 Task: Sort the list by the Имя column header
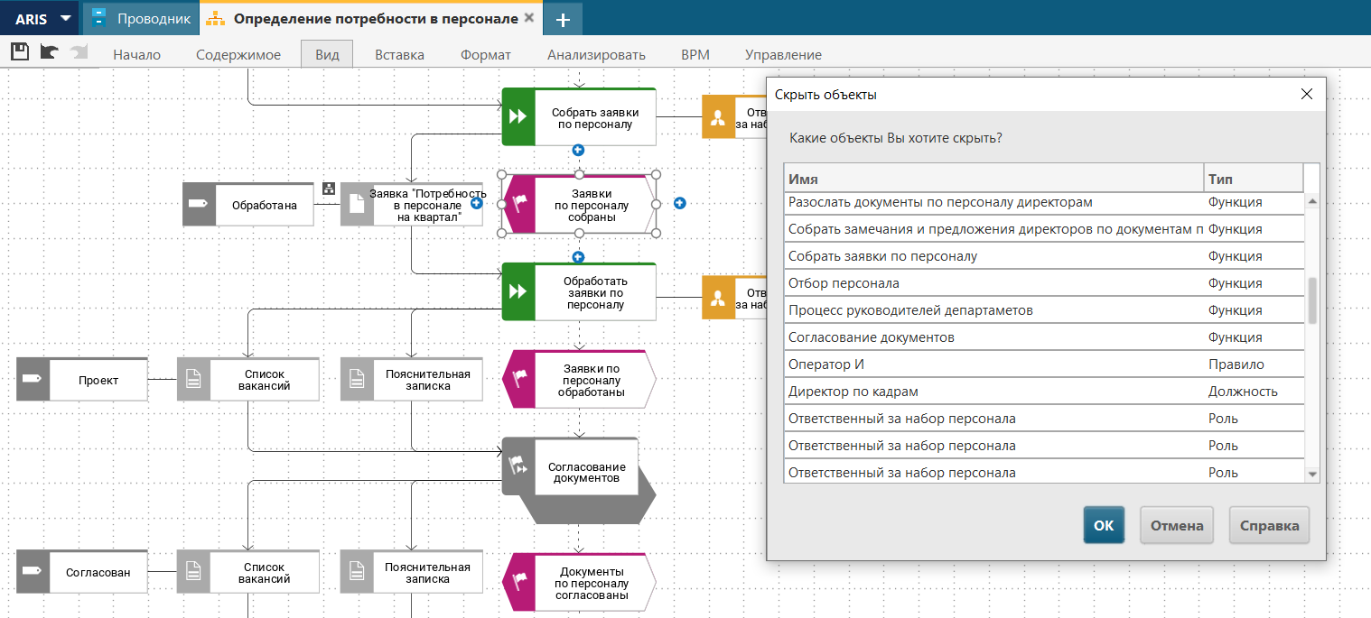993,180
